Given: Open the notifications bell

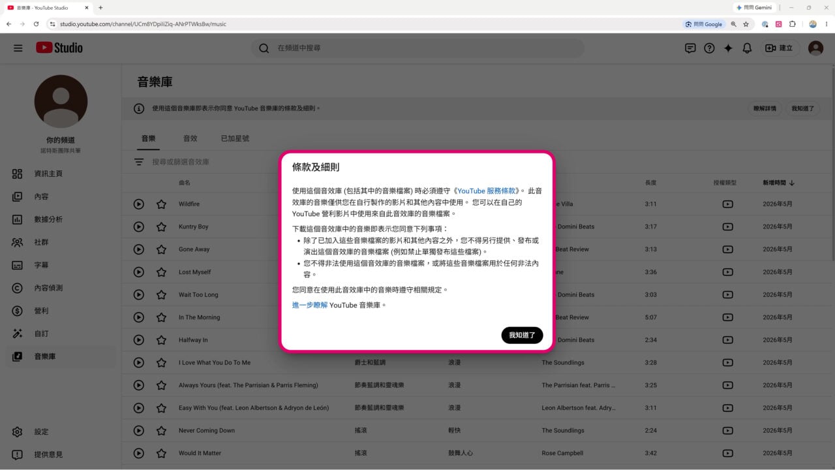Looking at the screenshot, I should [x=748, y=48].
